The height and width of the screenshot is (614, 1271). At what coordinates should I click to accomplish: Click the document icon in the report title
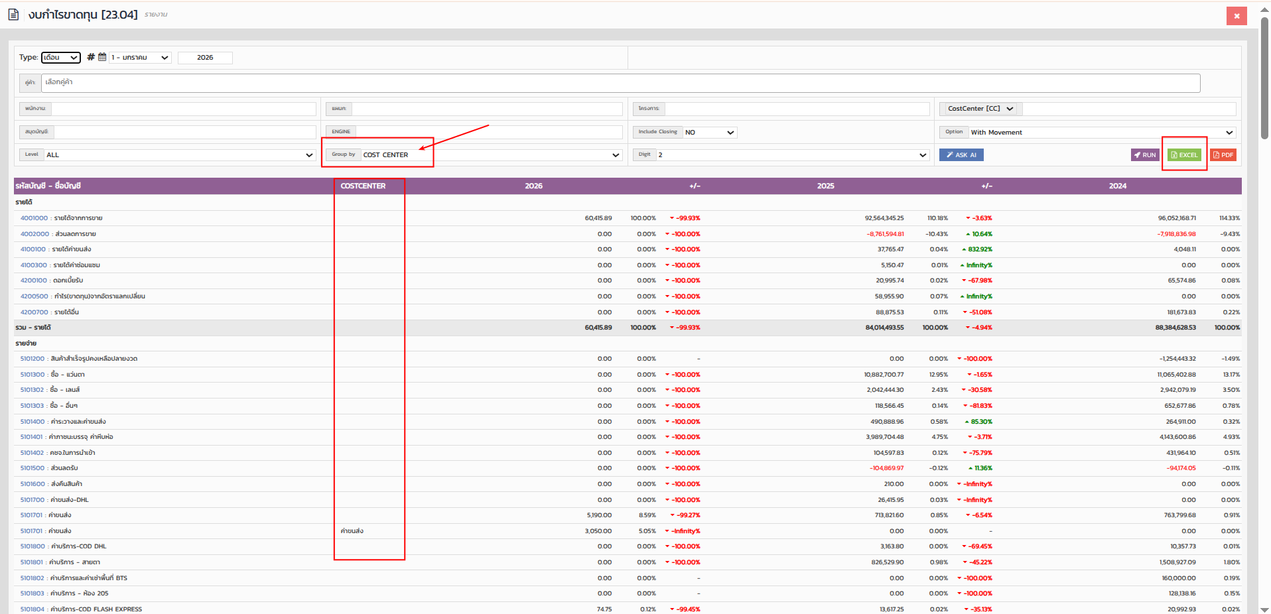(x=13, y=15)
